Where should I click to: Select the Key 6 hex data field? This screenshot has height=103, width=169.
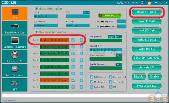pyautogui.click(x=55, y=73)
